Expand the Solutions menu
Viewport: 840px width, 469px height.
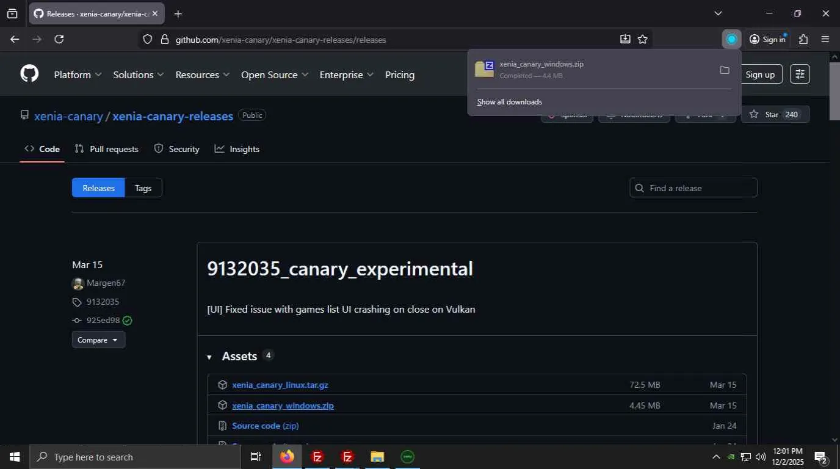(x=139, y=75)
